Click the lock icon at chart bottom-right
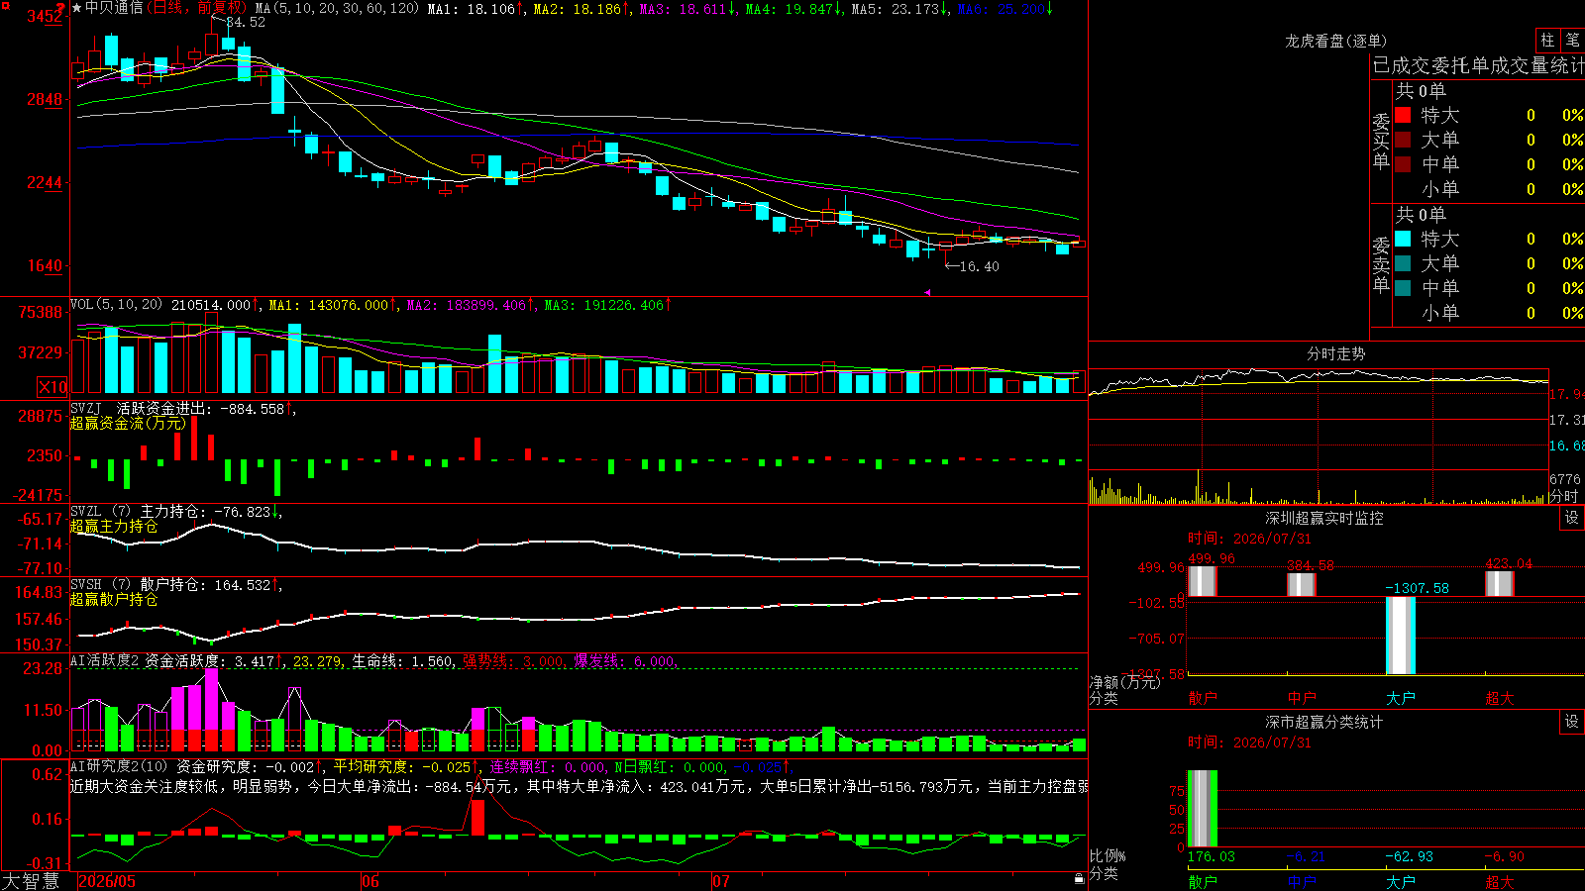The width and height of the screenshot is (1585, 891). tap(1080, 878)
